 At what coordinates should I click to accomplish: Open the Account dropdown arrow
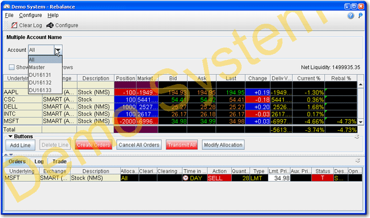[x=58, y=50]
